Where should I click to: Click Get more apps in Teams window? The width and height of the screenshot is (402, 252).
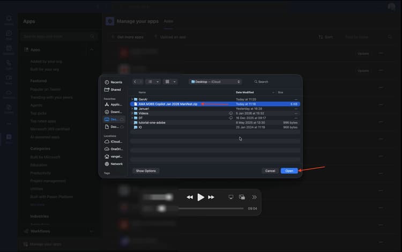(x=128, y=37)
